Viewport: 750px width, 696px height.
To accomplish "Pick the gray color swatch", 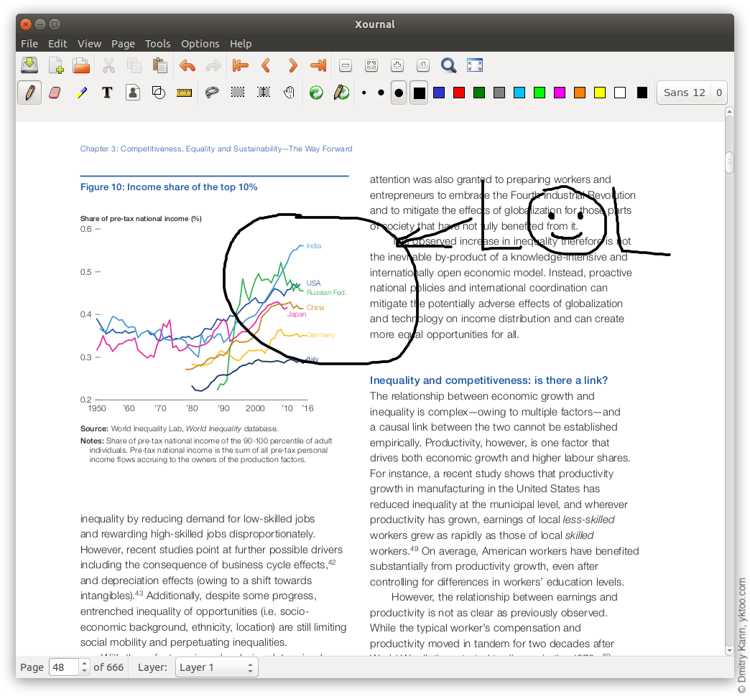I will [499, 93].
